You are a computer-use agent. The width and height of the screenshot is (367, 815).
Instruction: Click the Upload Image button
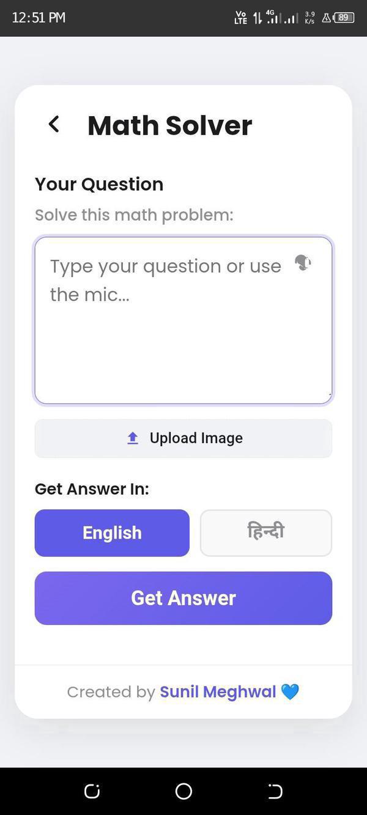(183, 438)
